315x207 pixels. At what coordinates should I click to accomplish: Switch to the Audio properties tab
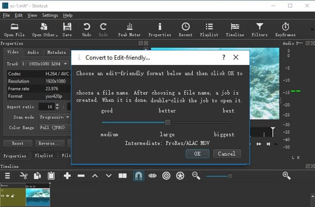(x=33, y=52)
